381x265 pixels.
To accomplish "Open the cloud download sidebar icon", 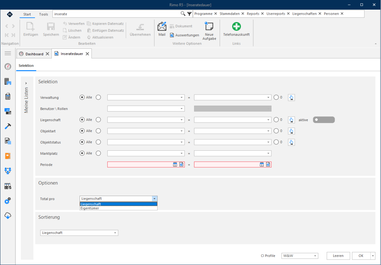I will click(8, 215).
